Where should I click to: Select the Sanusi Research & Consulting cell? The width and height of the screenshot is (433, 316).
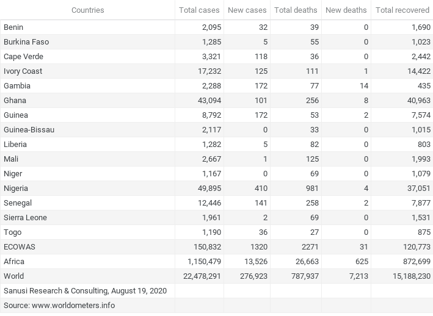click(x=85, y=291)
